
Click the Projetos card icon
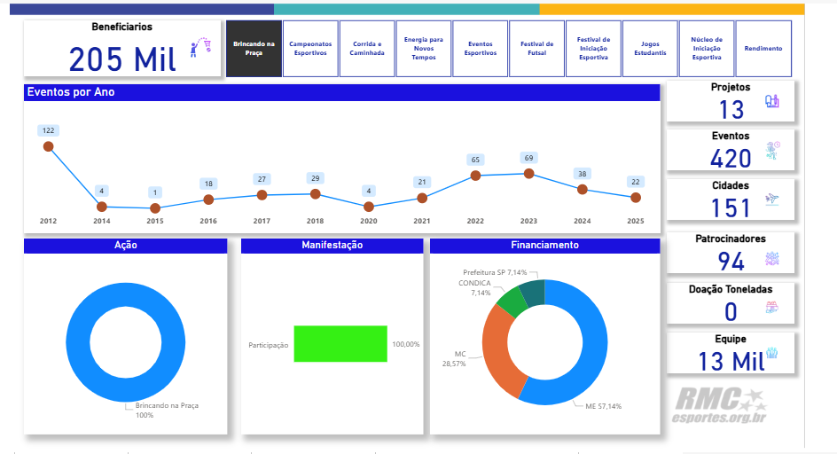tap(772, 103)
